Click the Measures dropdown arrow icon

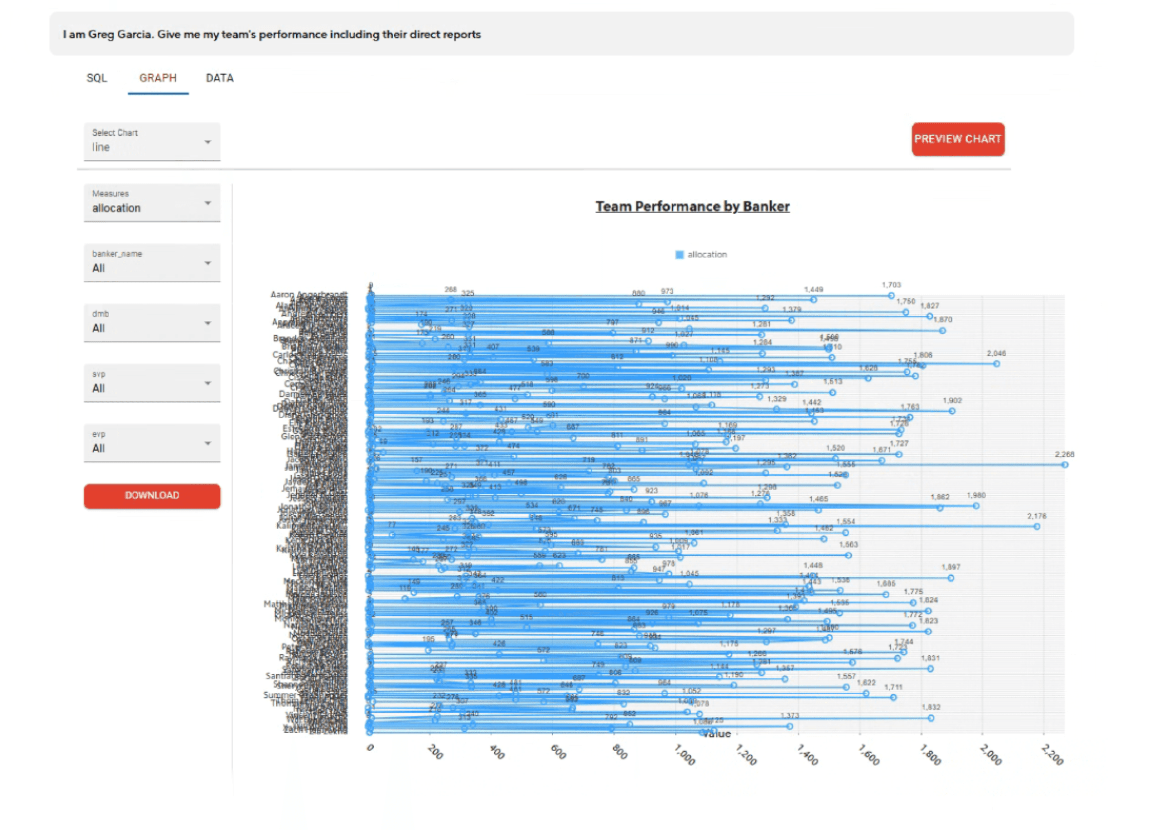point(208,202)
